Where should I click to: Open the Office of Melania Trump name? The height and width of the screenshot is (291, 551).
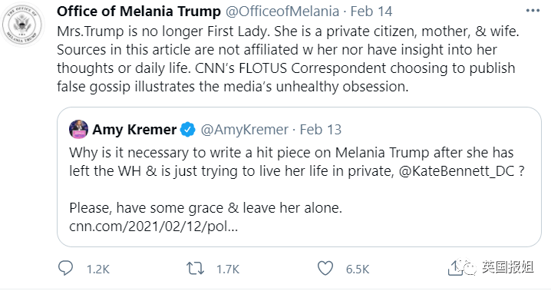coord(139,12)
